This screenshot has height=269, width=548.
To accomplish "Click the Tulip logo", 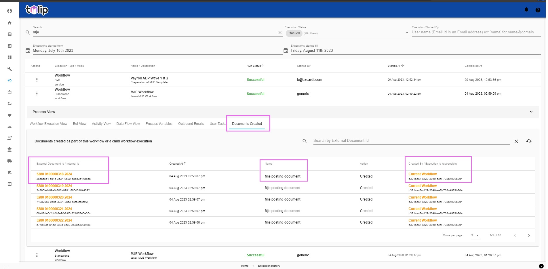I will [x=37, y=10].
